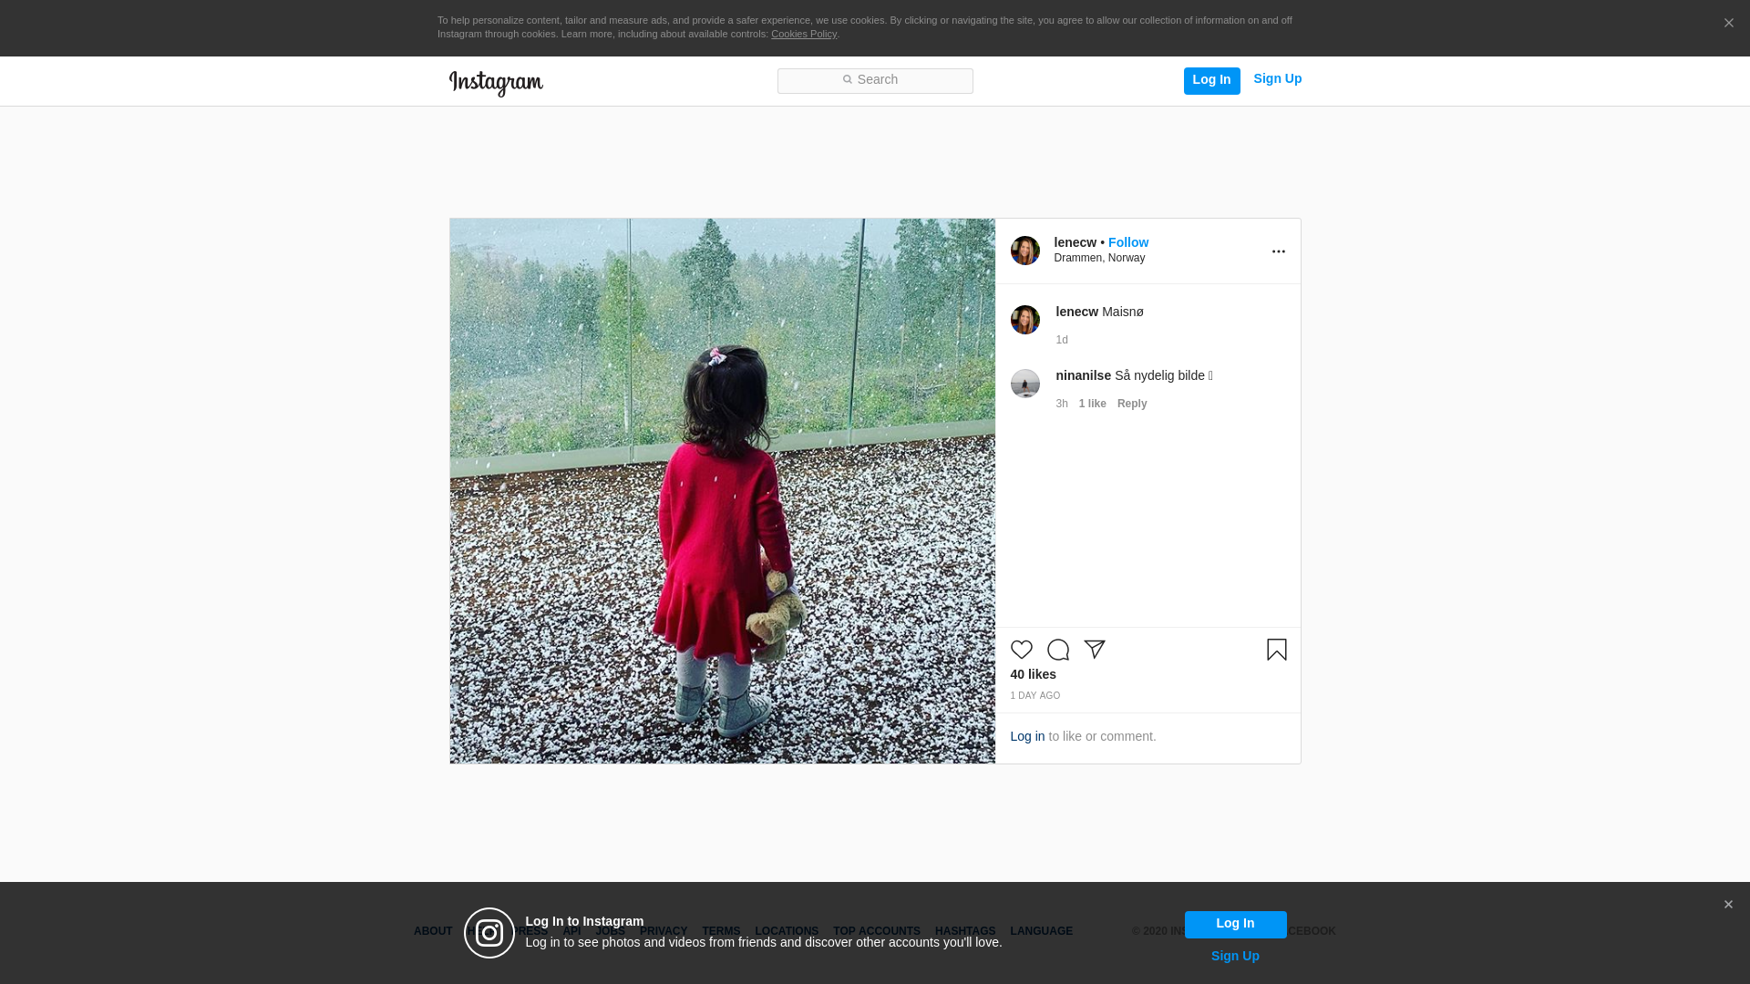The image size is (1750, 984).
Task: Open the three-dot more options menu
Action: tap(1278, 251)
